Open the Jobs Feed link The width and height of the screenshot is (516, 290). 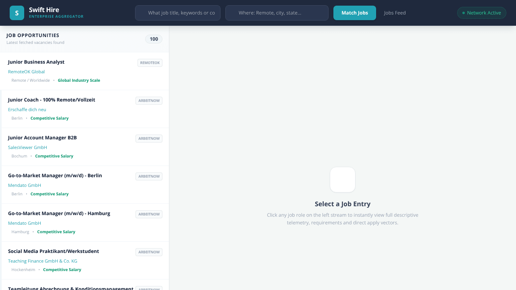[x=395, y=13]
